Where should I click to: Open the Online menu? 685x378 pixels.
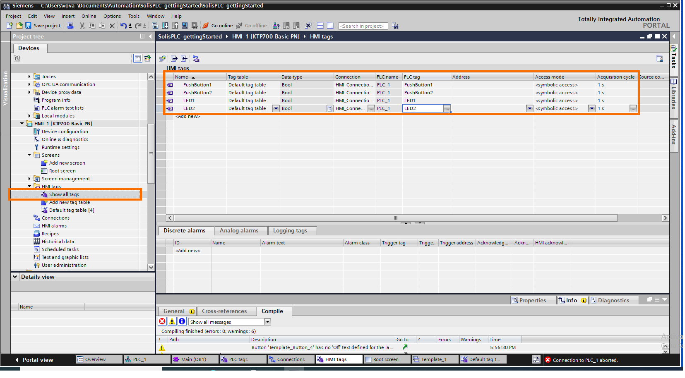coord(89,16)
